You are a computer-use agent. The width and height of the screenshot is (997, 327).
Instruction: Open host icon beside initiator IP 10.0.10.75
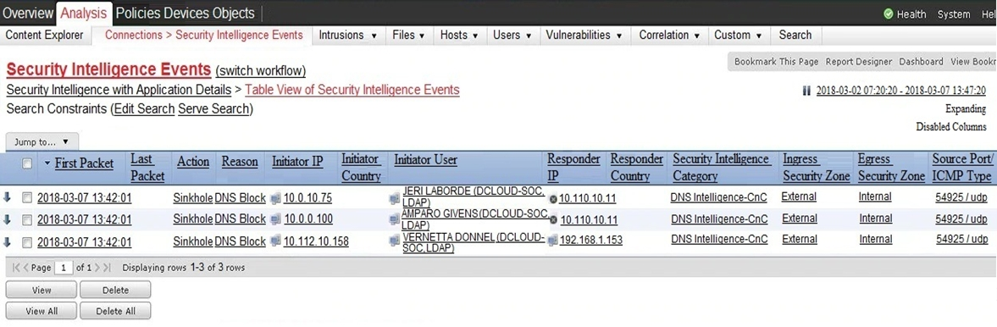pos(275,198)
